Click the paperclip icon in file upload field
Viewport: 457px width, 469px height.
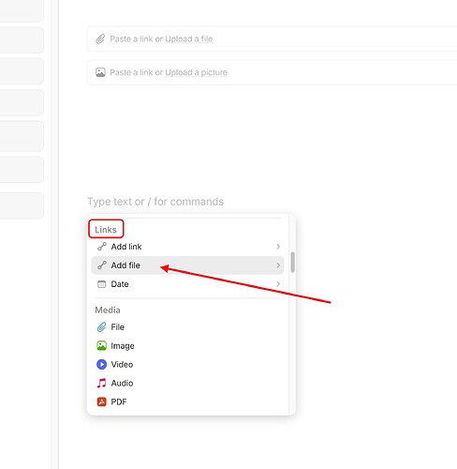[x=100, y=39]
